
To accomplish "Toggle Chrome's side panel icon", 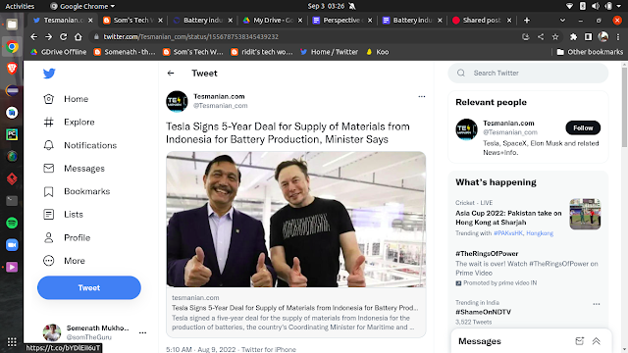I will (589, 37).
